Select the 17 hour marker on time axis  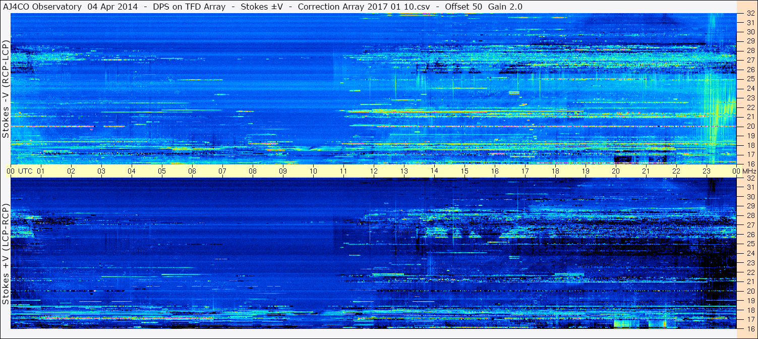tap(525, 171)
